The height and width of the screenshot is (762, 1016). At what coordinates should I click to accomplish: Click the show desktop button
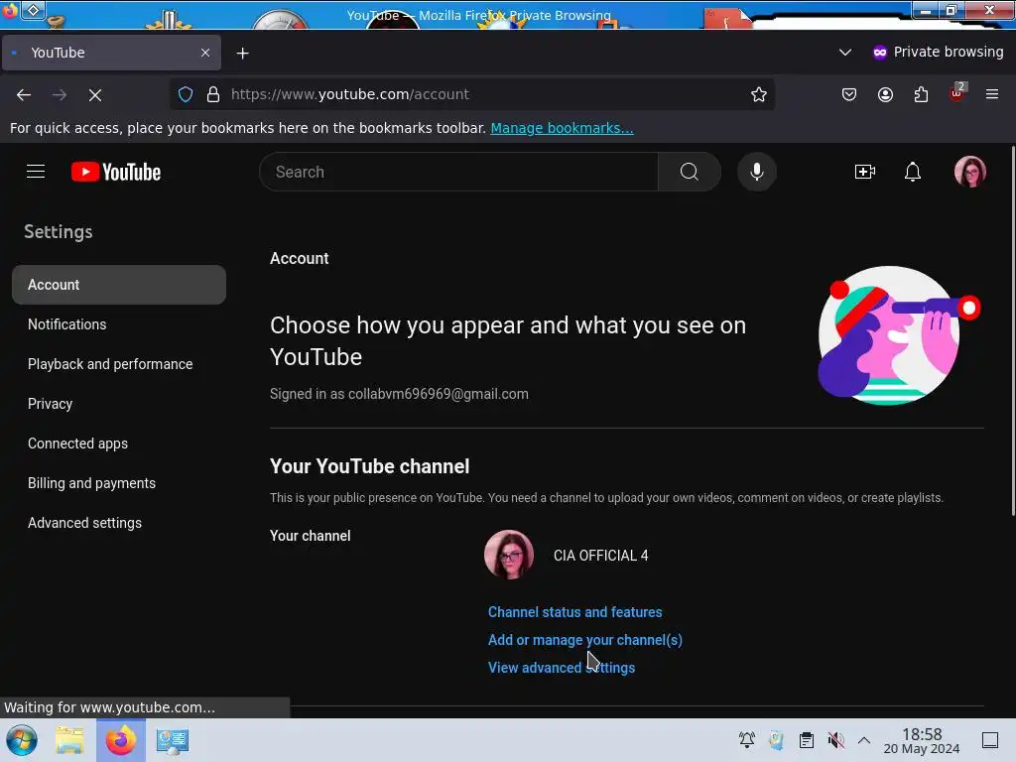point(989,740)
